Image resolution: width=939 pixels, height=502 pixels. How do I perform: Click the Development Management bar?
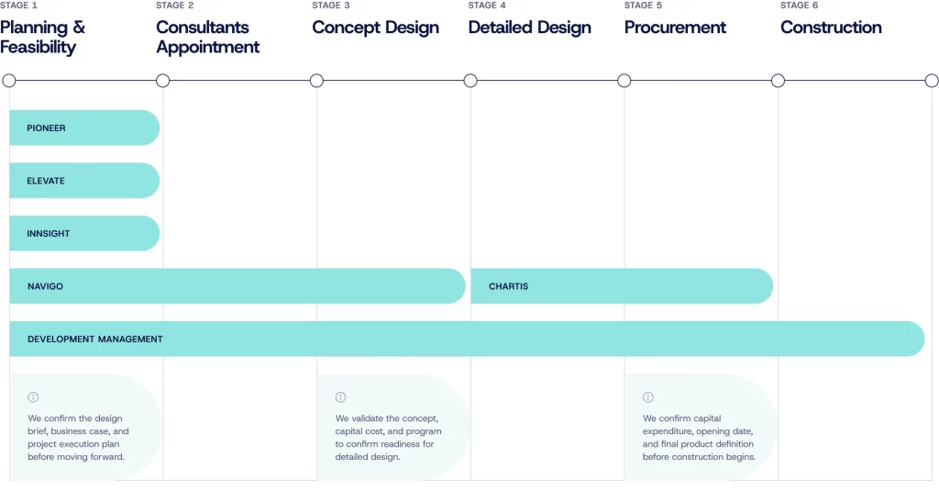click(x=466, y=339)
